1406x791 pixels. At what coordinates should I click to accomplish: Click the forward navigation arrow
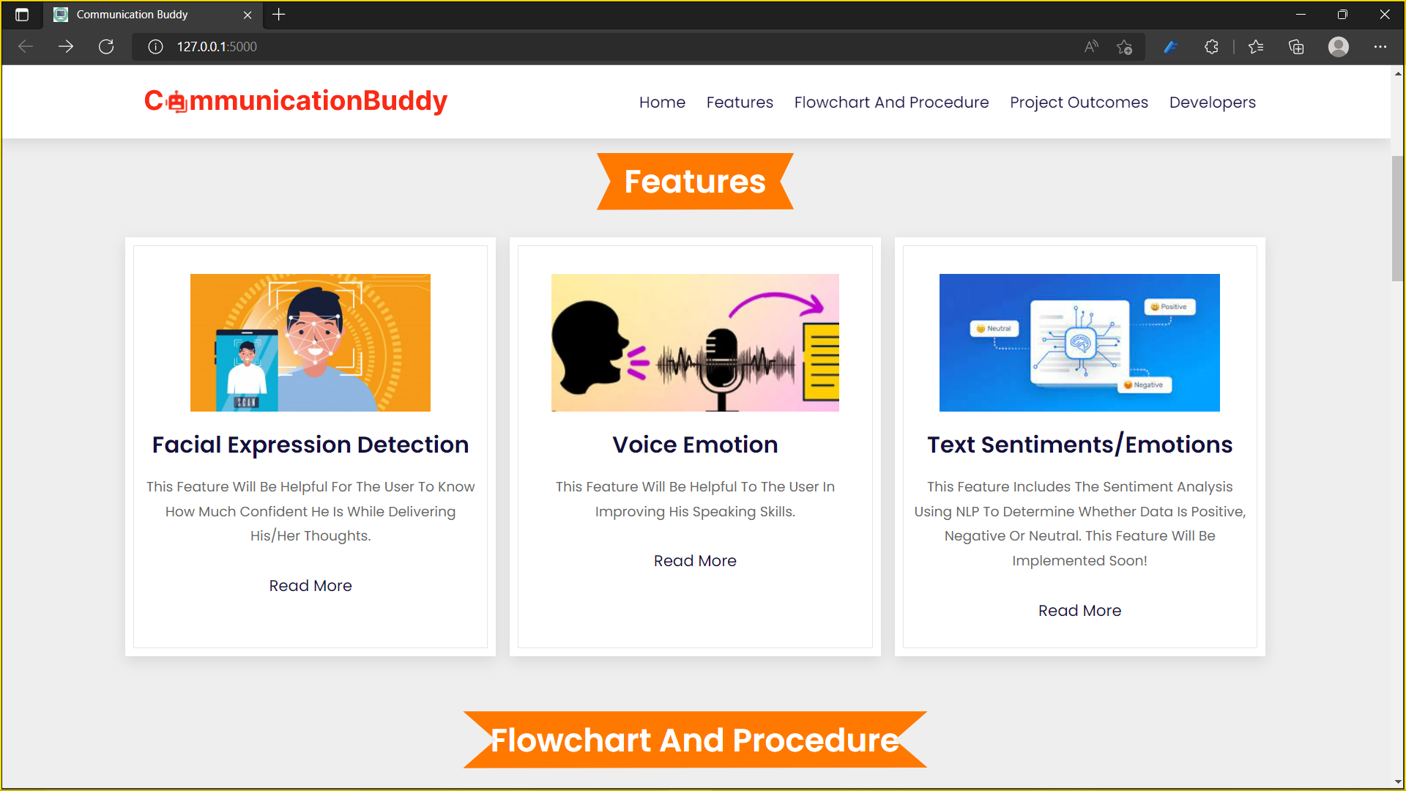click(66, 47)
